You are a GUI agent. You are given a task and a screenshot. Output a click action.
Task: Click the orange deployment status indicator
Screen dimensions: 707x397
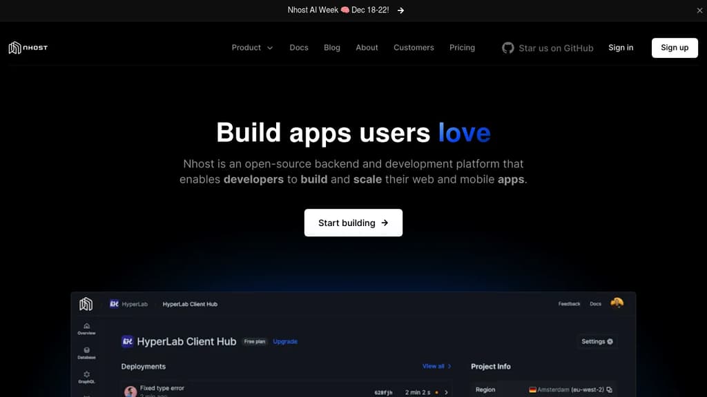click(436, 392)
